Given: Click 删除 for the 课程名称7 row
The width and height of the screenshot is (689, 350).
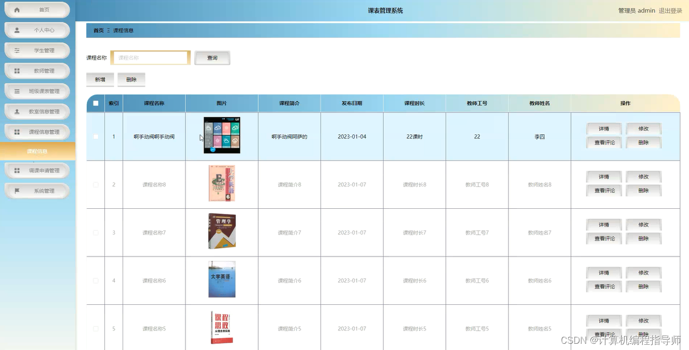Looking at the screenshot, I should coord(644,238).
